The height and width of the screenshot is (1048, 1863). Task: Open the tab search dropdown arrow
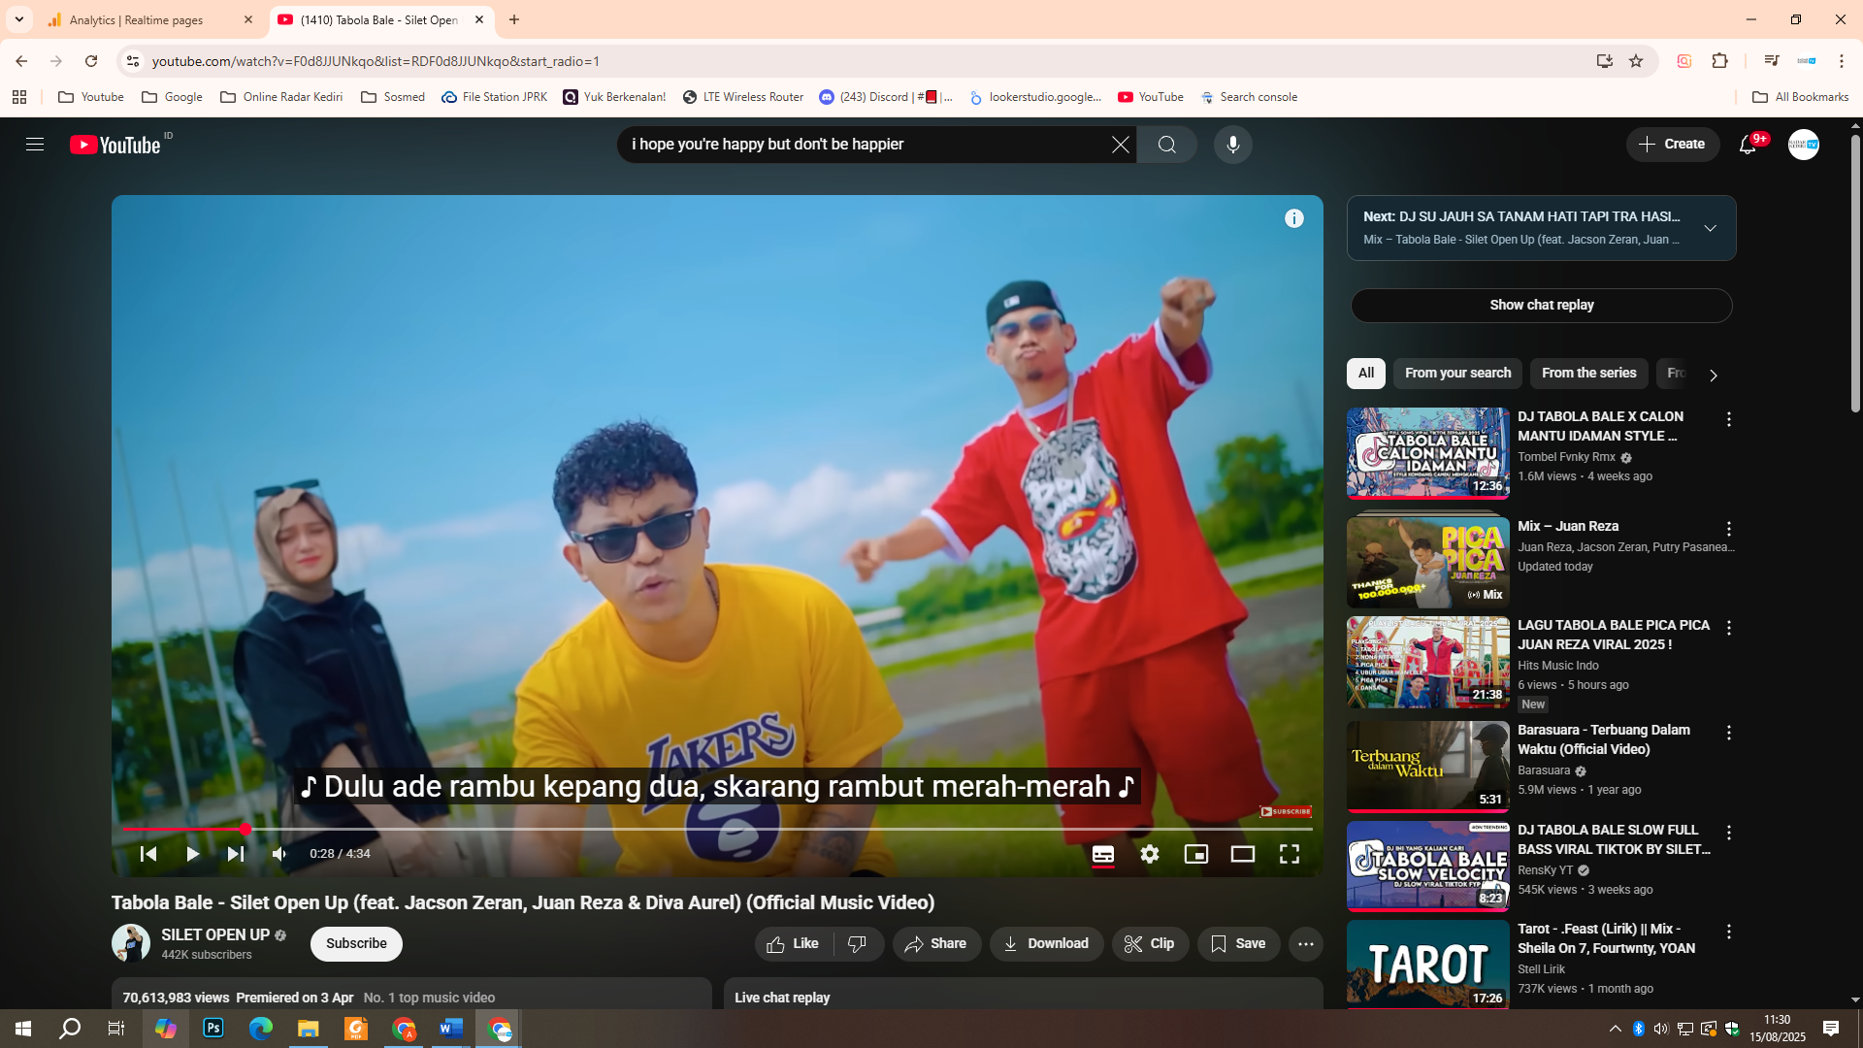(19, 19)
